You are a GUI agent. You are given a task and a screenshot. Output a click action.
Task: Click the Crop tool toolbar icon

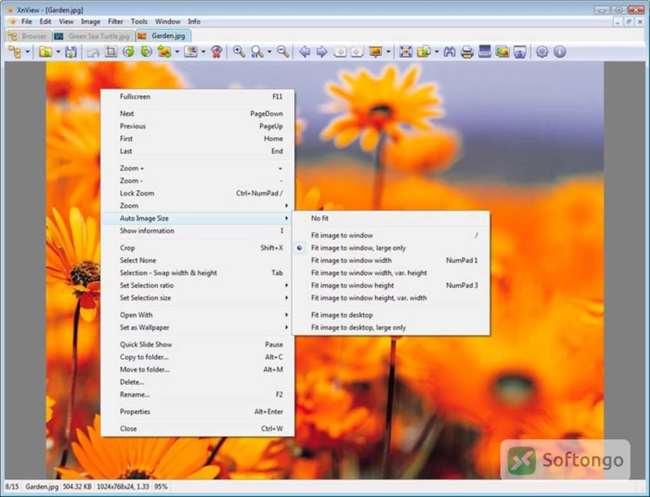click(x=111, y=52)
